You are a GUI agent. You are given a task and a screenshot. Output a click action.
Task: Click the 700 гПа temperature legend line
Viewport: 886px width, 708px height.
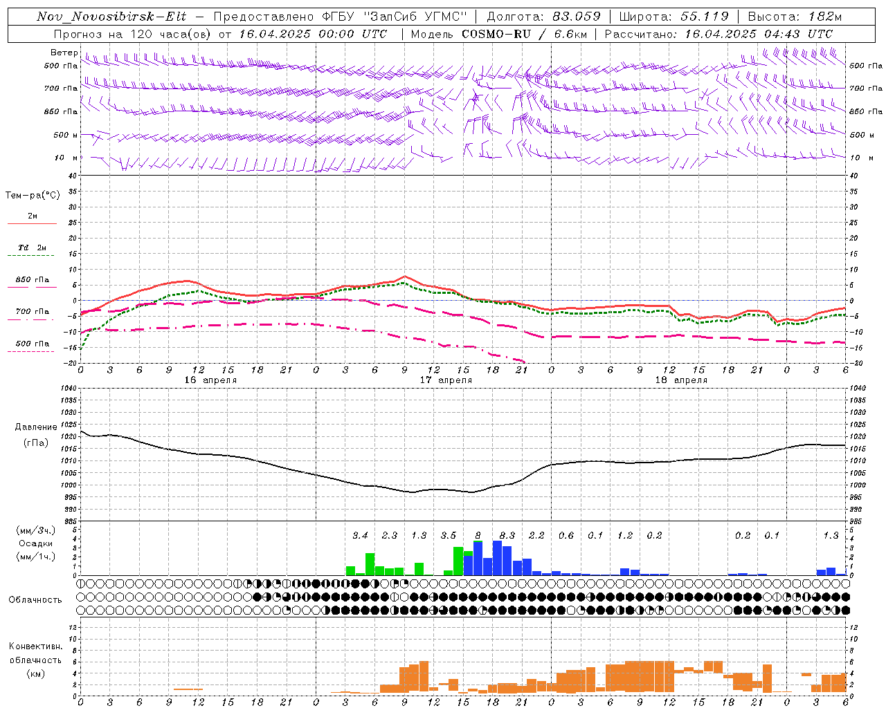pyautogui.click(x=32, y=319)
